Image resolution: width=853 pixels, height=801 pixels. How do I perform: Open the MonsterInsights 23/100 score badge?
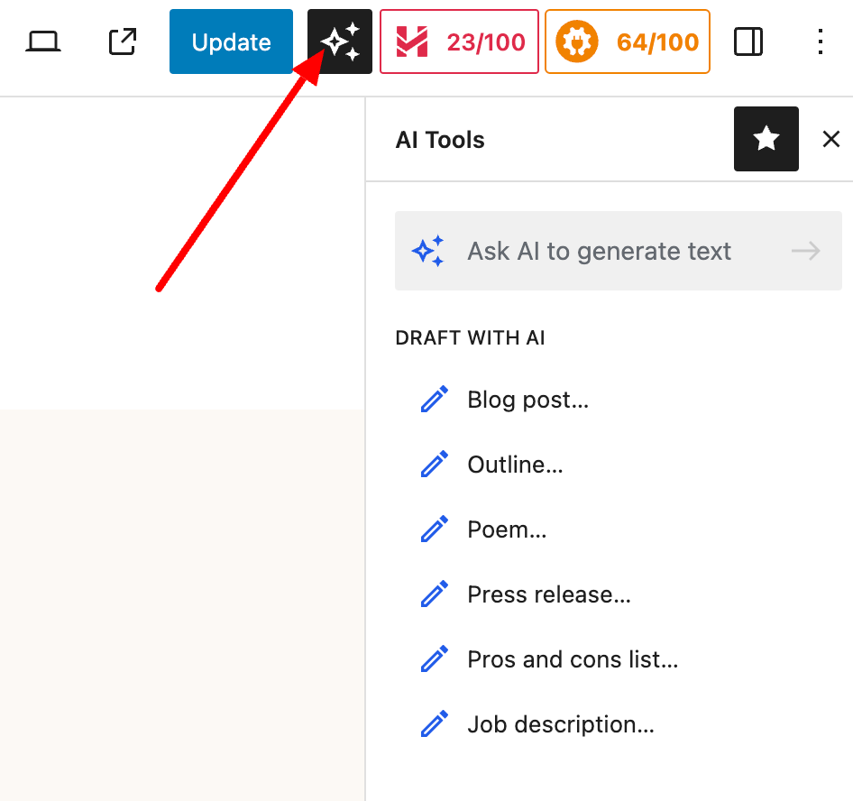(x=459, y=41)
